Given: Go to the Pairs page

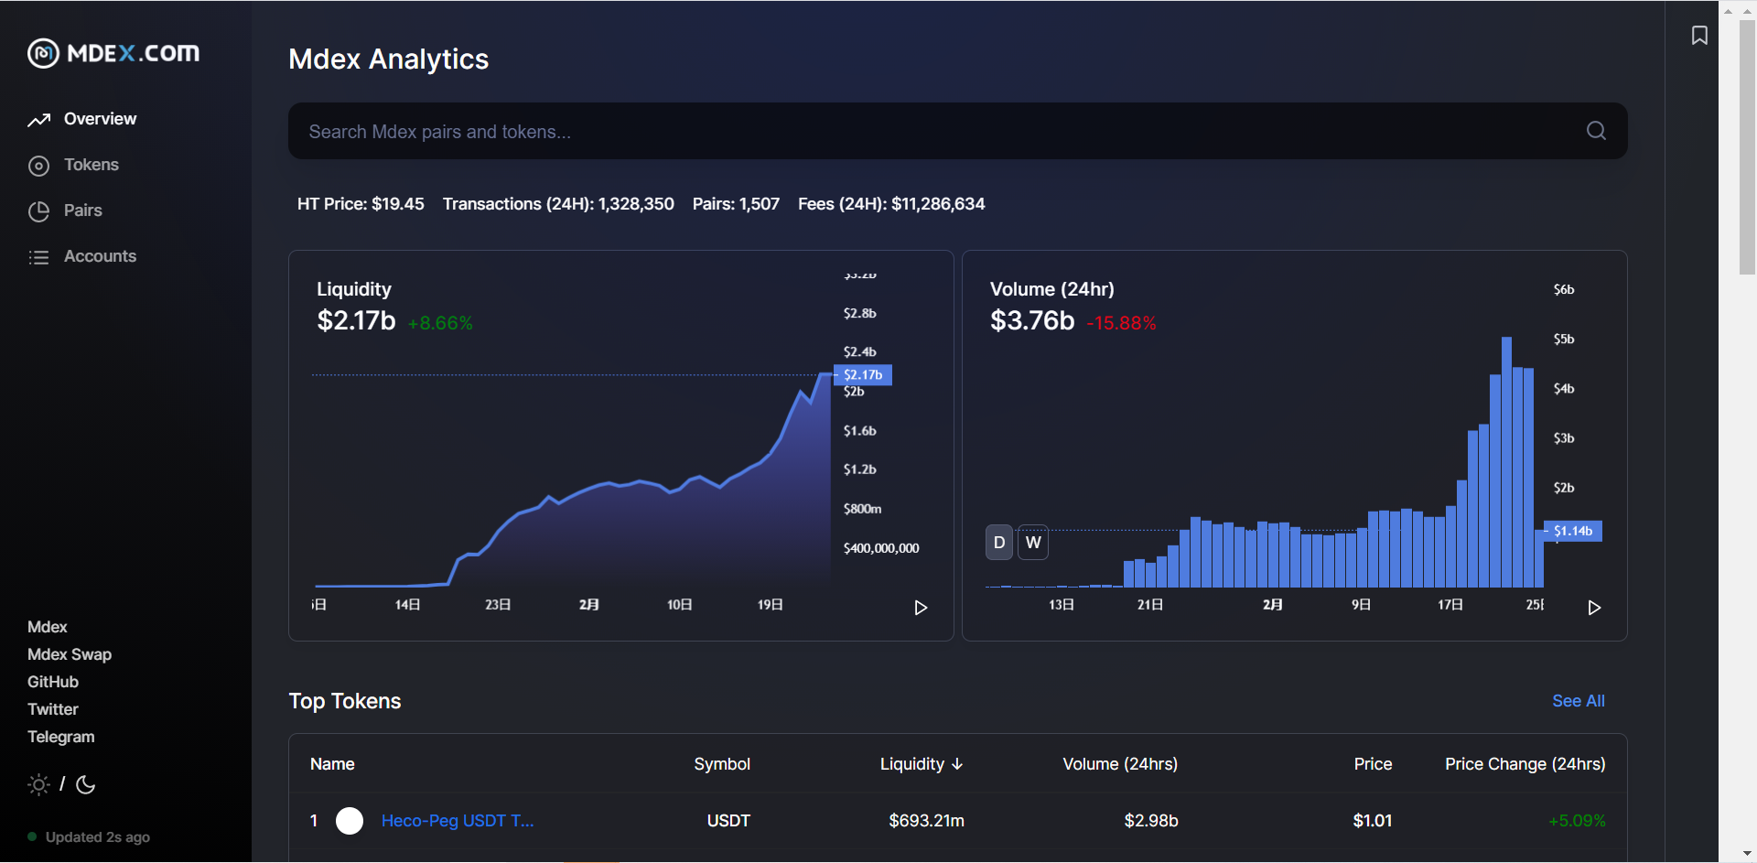Looking at the screenshot, I should click(82, 210).
